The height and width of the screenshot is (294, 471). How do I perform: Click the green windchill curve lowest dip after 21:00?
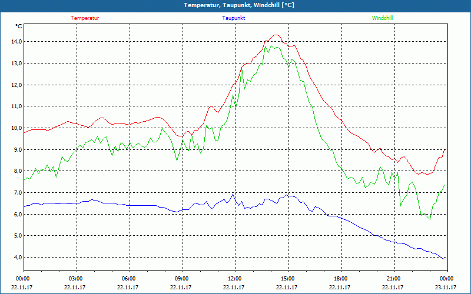tap(430, 219)
